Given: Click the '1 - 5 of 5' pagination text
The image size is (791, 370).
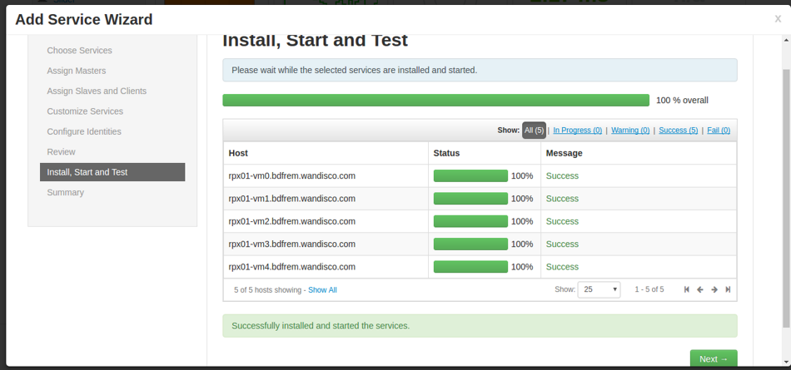Looking at the screenshot, I should (649, 289).
